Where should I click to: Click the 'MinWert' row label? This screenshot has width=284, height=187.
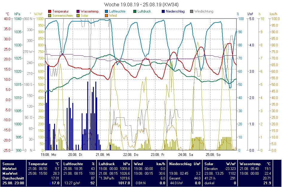10,169
